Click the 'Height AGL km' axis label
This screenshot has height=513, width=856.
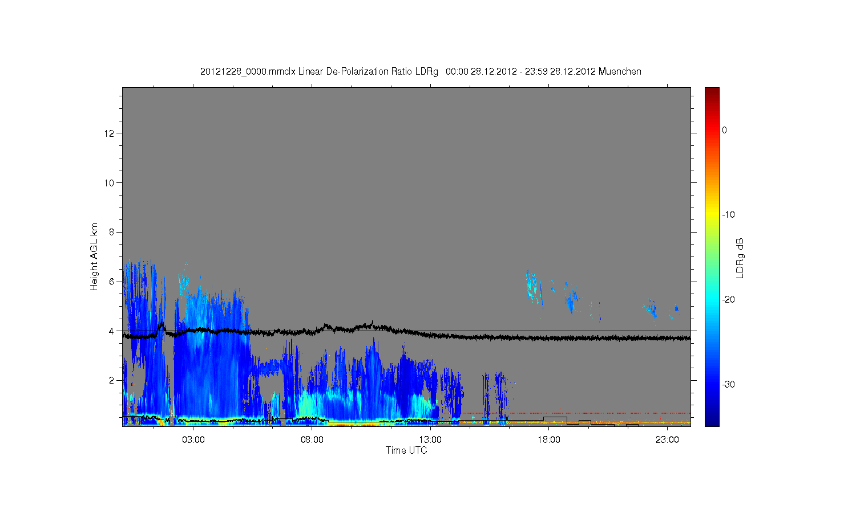pyautogui.click(x=94, y=256)
